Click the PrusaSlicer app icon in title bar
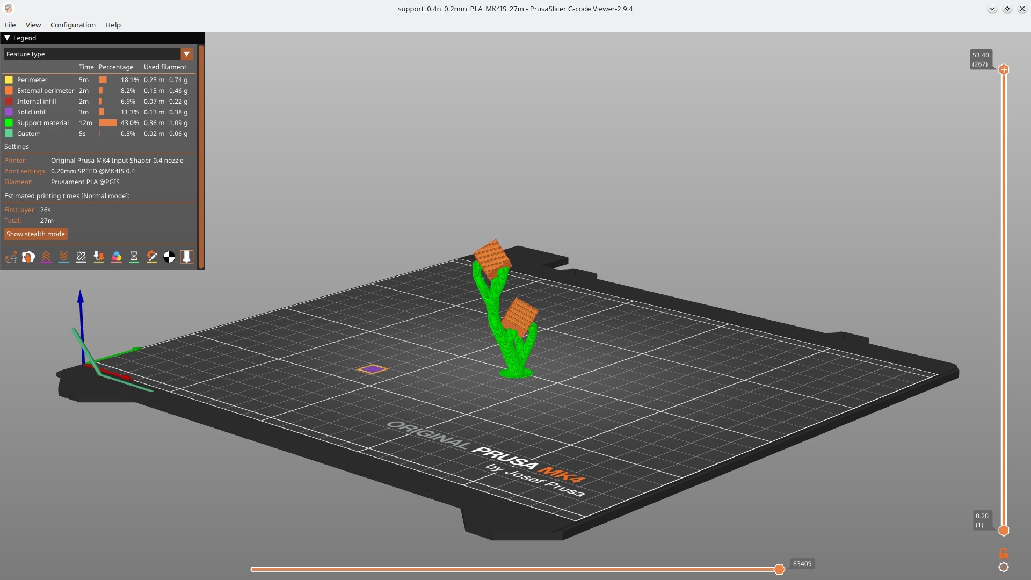This screenshot has height=580, width=1031. coord(9,9)
